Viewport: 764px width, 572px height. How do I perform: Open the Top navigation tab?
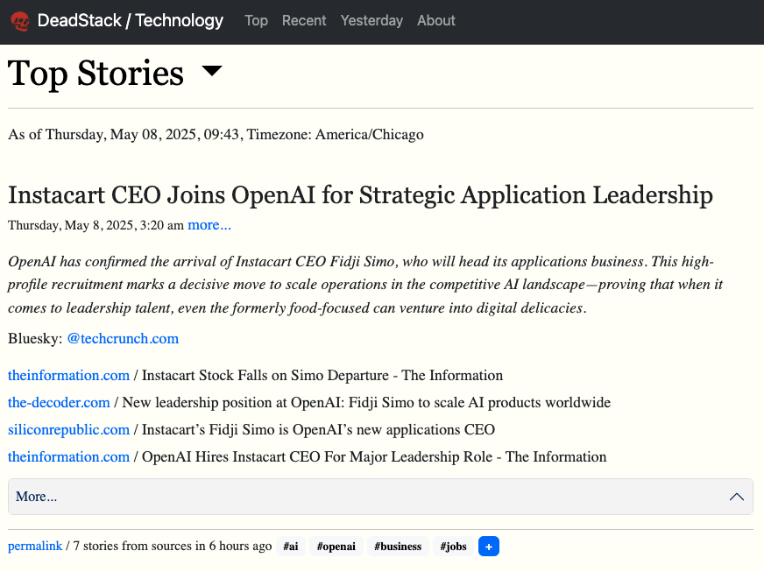[x=256, y=20]
